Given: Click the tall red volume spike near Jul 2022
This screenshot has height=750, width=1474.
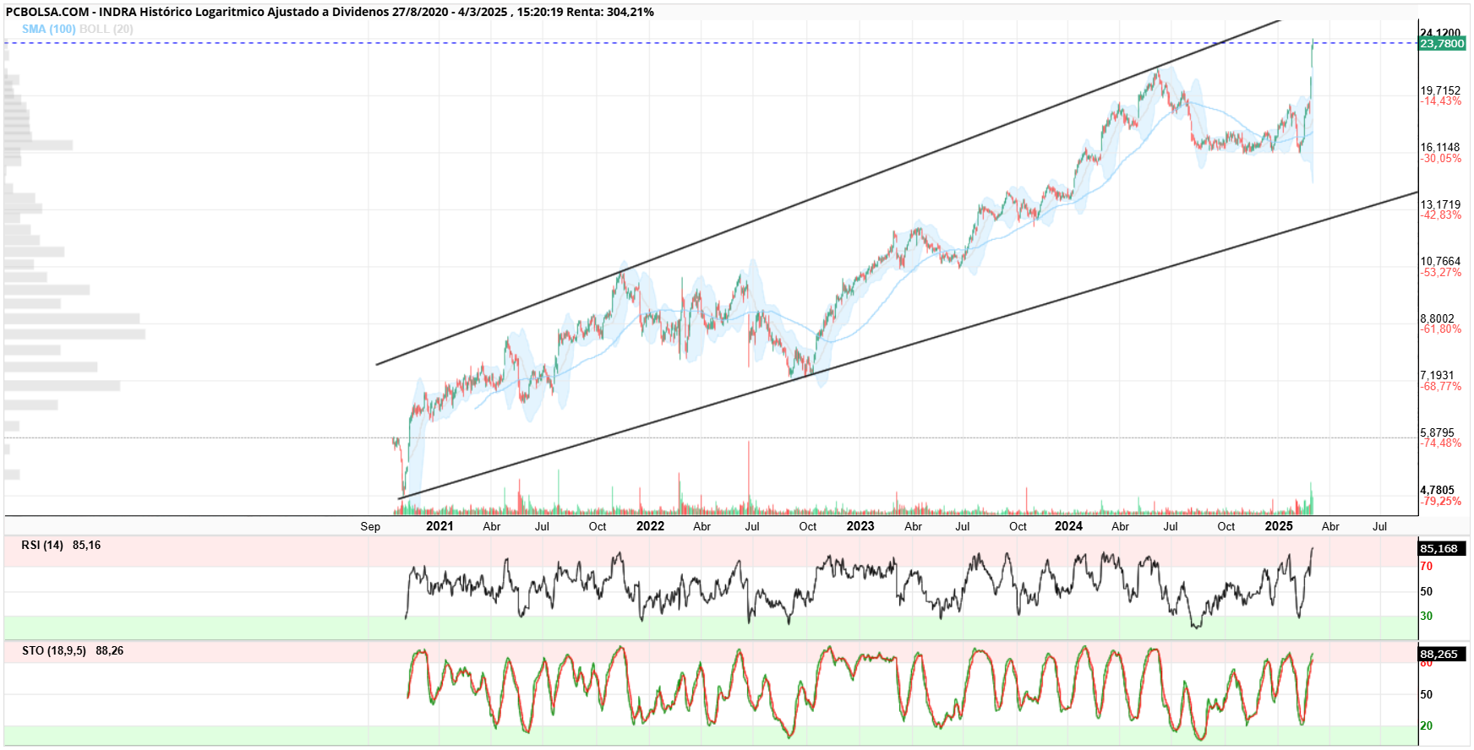Looking at the screenshot, I should (x=749, y=477).
